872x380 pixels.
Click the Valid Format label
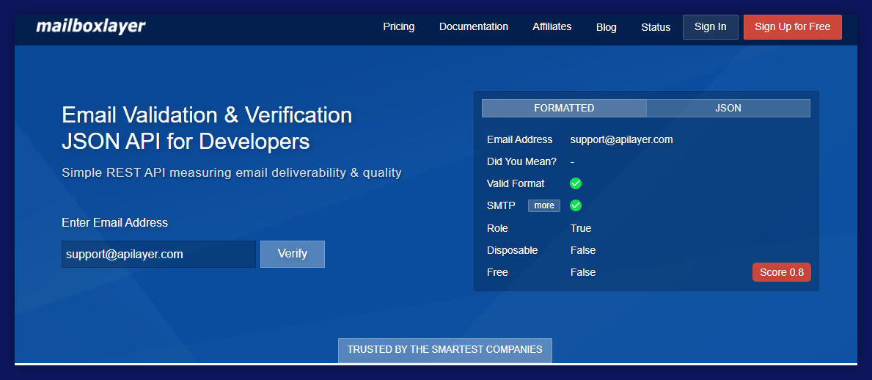pyautogui.click(x=516, y=183)
